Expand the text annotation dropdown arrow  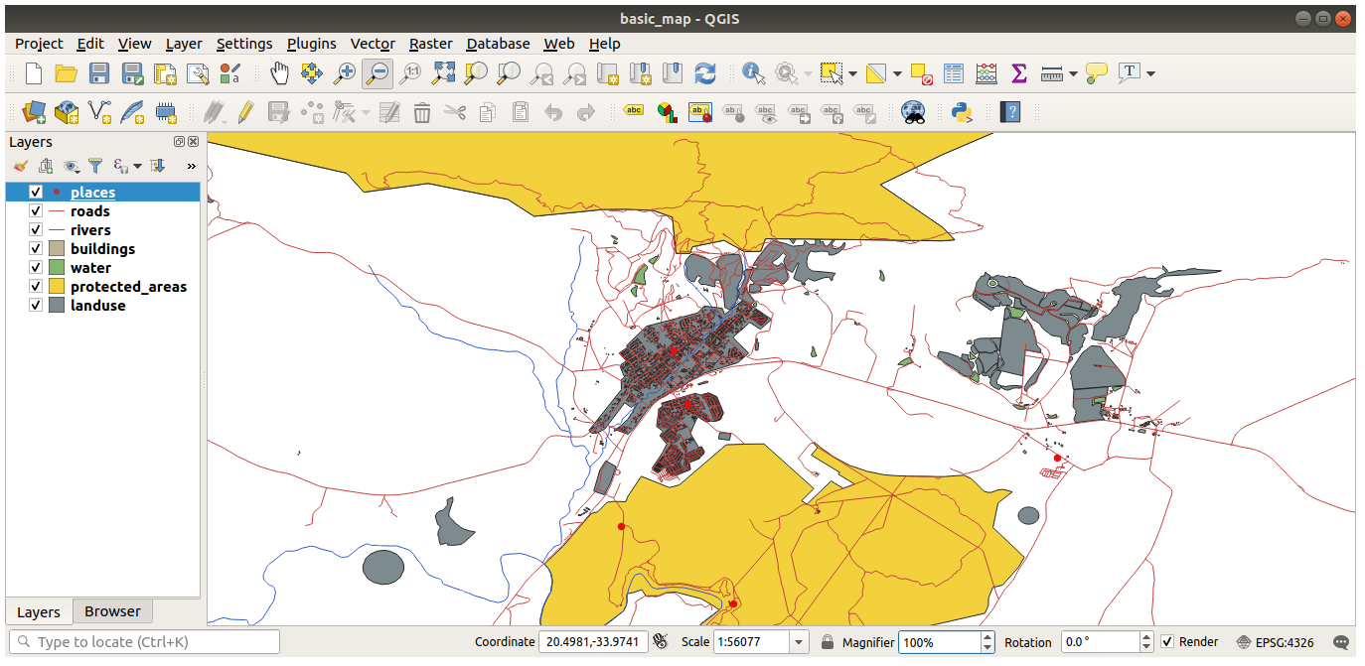click(x=1150, y=73)
